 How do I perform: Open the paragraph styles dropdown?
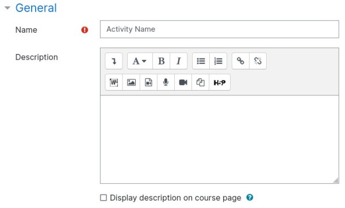(x=140, y=61)
